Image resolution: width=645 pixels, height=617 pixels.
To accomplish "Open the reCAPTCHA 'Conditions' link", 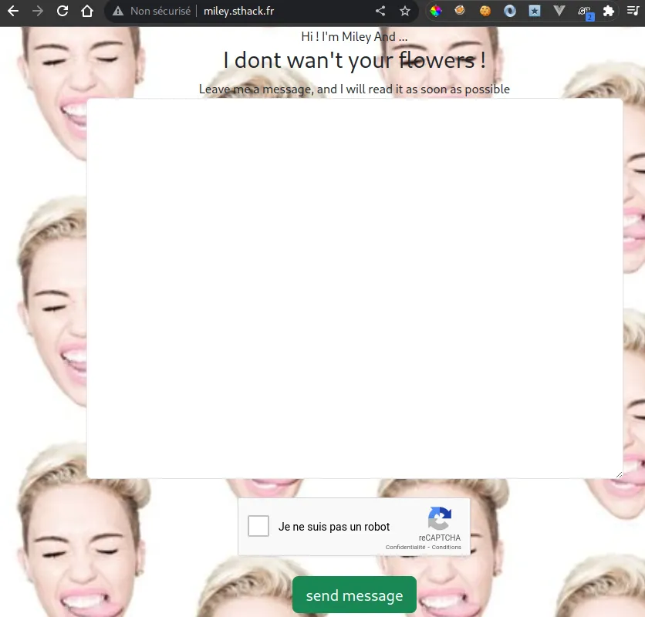I will pyautogui.click(x=446, y=547).
